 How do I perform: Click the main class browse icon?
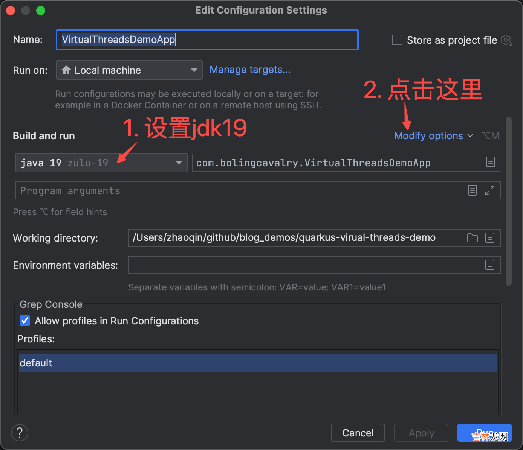490,162
